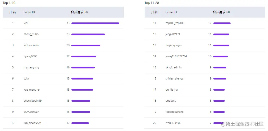Click the PR count 33 for vipl
The image size is (268, 131).
pyautogui.click(x=68, y=23)
